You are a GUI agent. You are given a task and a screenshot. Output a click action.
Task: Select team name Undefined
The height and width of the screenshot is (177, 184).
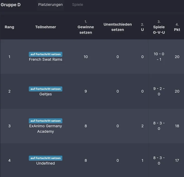(45, 163)
